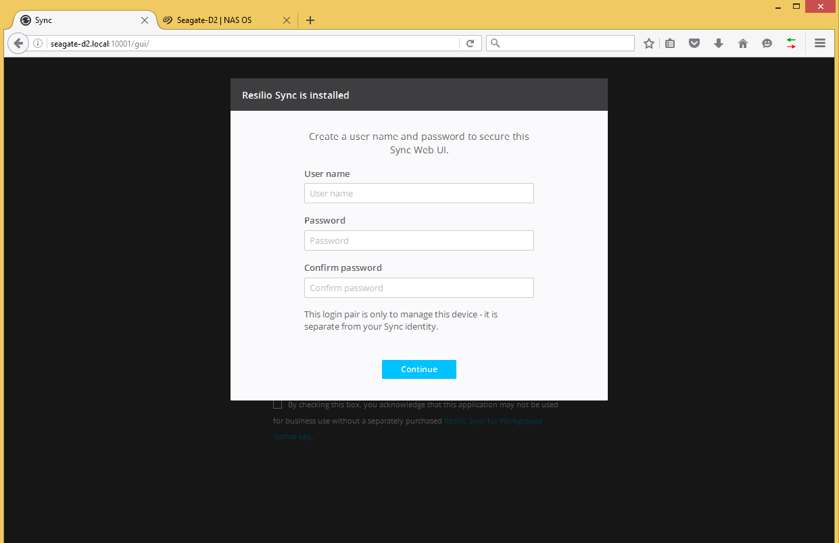The image size is (839, 543).
Task: Click the 'This login pair is only' note
Action: 401,320
